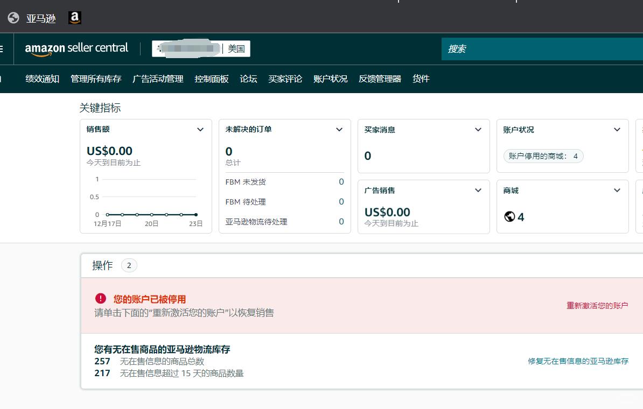Click the globe icon beside 亚马逊

pos(13,18)
